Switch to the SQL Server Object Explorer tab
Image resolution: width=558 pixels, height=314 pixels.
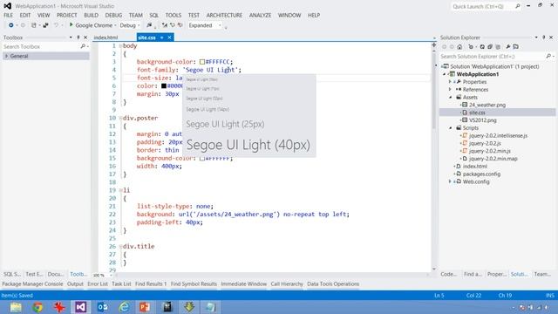[x=12, y=274]
